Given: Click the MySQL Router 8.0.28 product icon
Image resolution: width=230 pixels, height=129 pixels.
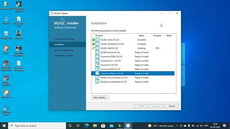Looking at the screenshot, I should coord(97,52).
